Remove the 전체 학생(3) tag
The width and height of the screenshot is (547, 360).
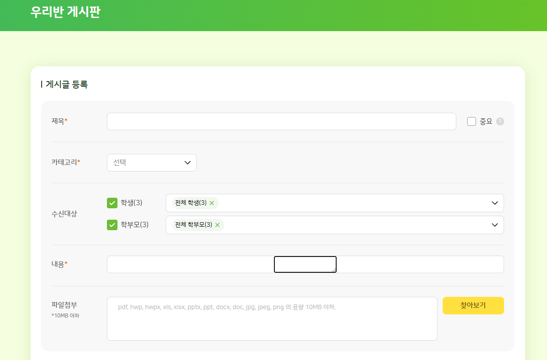[212, 203]
